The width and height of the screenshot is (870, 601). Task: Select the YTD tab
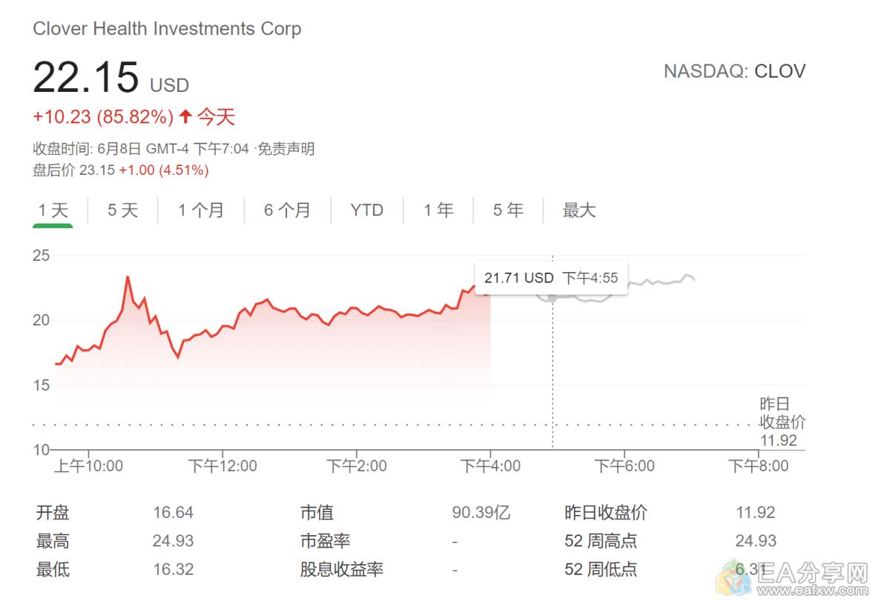click(x=366, y=210)
